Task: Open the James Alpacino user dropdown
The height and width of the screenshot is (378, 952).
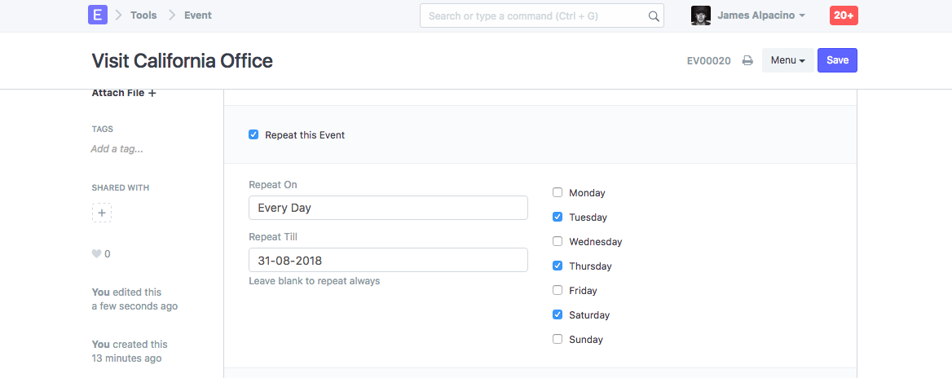Action: [761, 15]
